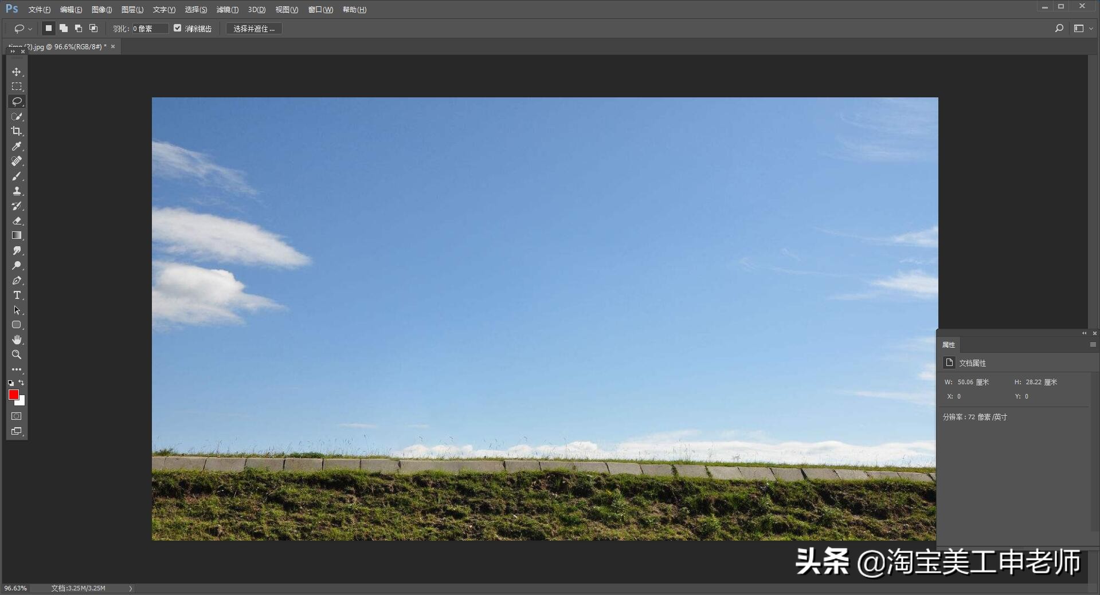Select the Healing Brush tool
The image size is (1100, 595).
point(17,161)
